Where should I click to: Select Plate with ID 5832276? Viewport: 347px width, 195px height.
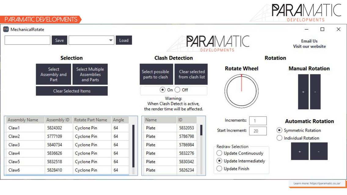[x=170, y=153]
